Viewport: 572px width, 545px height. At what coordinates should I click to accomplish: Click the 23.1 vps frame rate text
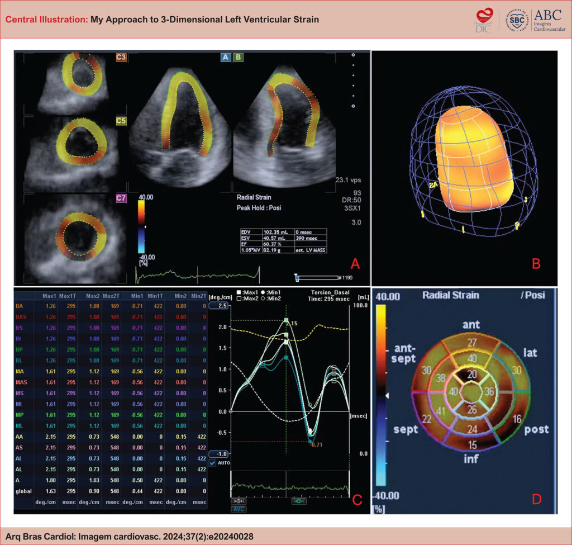(348, 180)
